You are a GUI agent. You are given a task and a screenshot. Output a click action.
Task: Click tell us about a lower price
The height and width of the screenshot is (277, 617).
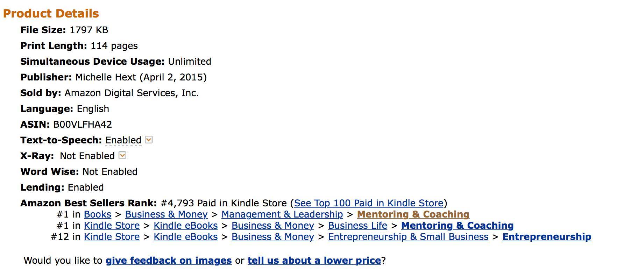click(x=314, y=261)
